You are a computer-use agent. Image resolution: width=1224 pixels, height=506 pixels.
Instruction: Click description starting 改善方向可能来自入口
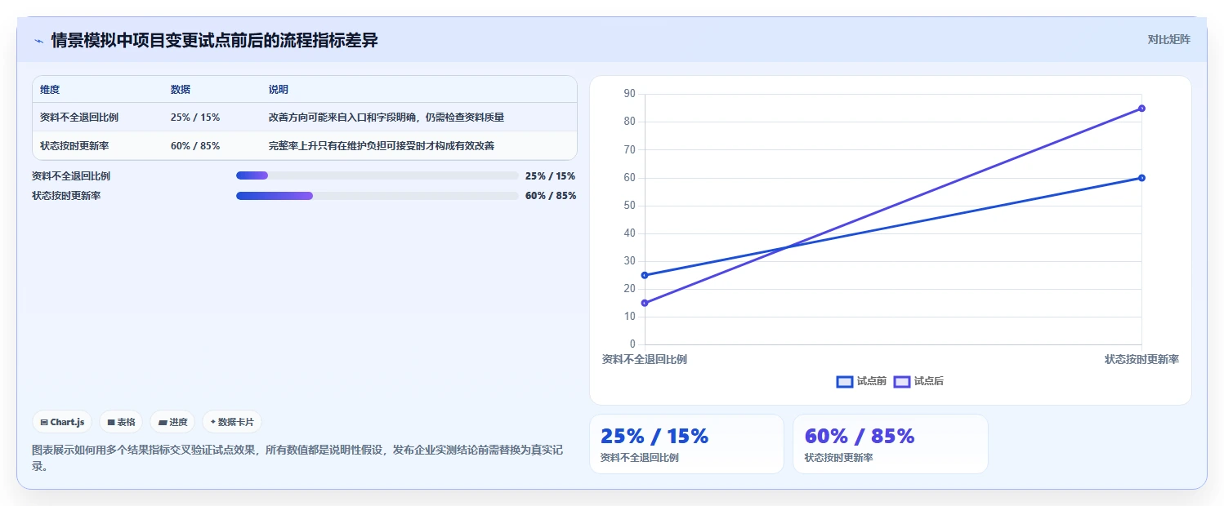(386, 118)
